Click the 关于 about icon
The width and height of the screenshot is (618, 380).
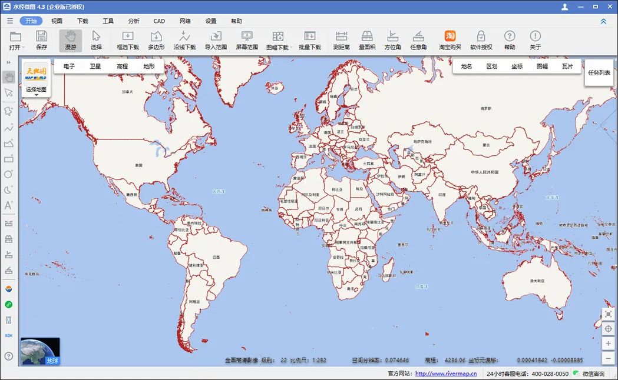click(535, 36)
